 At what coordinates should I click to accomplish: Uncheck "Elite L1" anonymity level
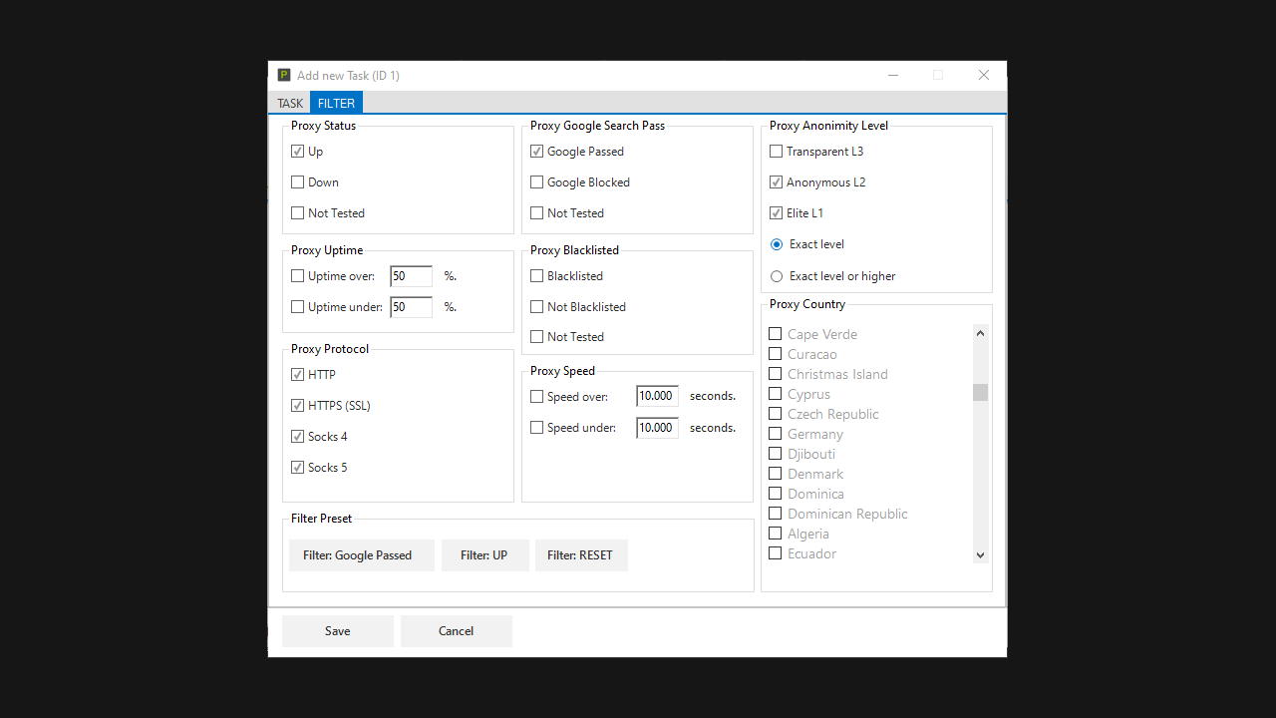pos(776,212)
